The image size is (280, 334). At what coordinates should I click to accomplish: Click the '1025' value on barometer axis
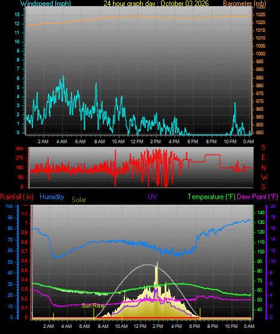coord(260,14)
